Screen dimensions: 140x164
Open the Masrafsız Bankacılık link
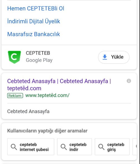click(34, 34)
